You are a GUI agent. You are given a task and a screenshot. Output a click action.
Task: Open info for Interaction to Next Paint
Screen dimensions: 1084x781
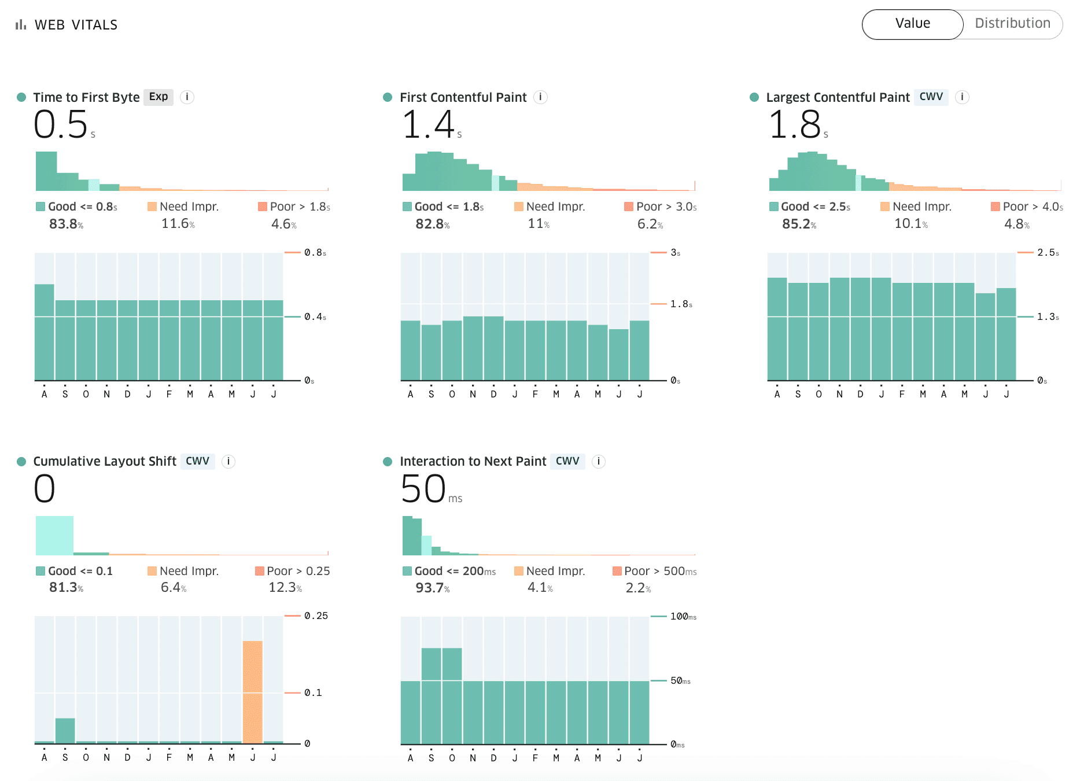point(599,462)
